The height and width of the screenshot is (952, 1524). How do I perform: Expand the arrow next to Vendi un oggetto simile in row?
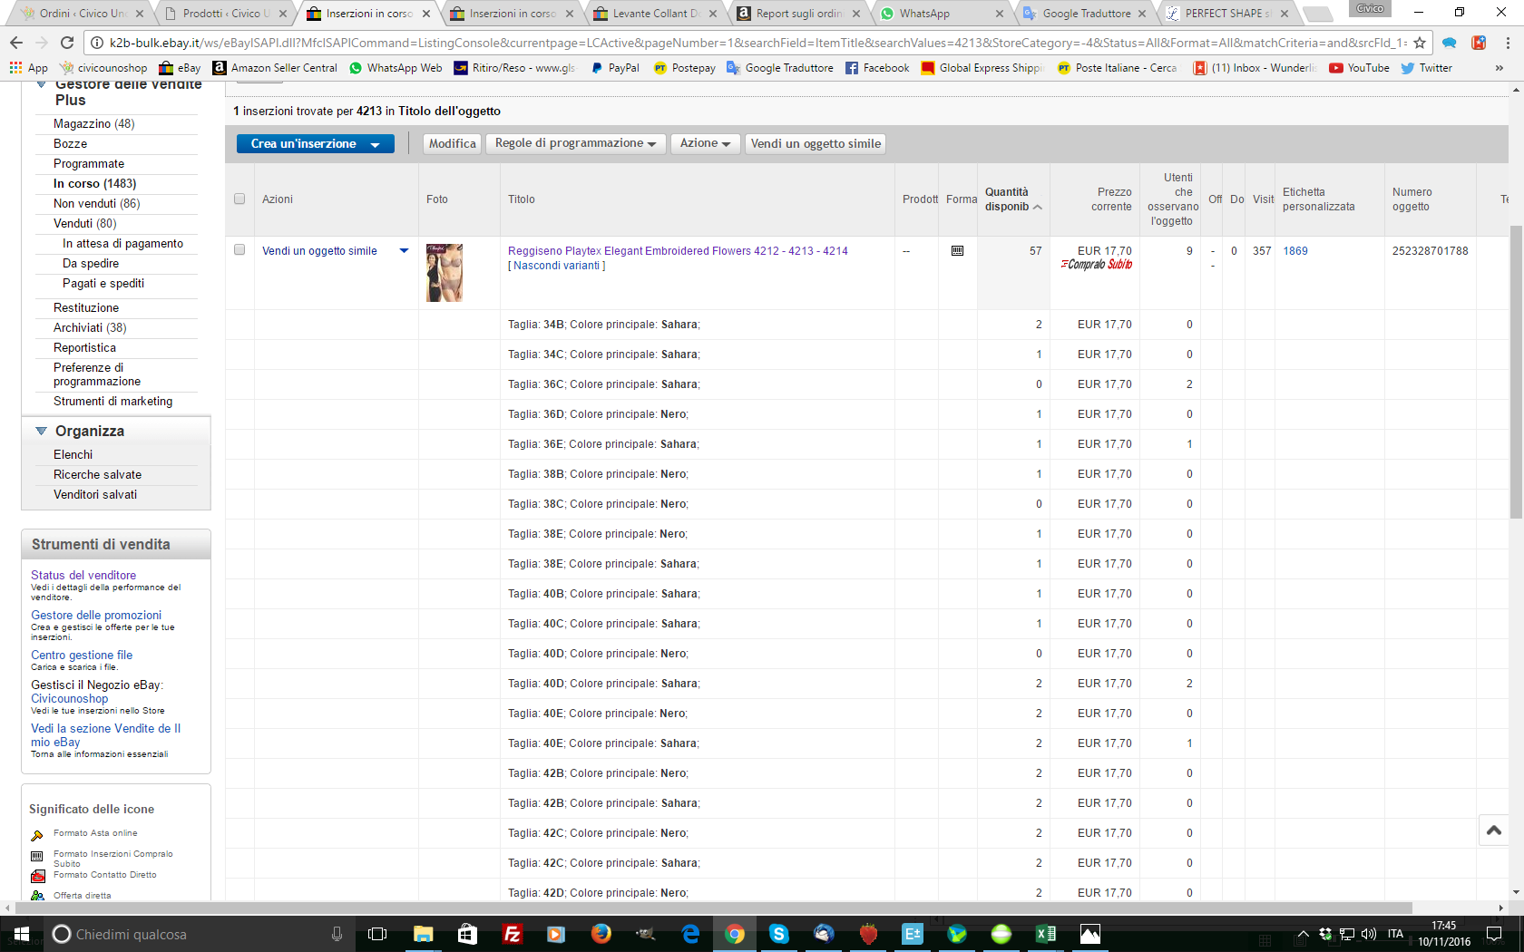[x=405, y=251]
